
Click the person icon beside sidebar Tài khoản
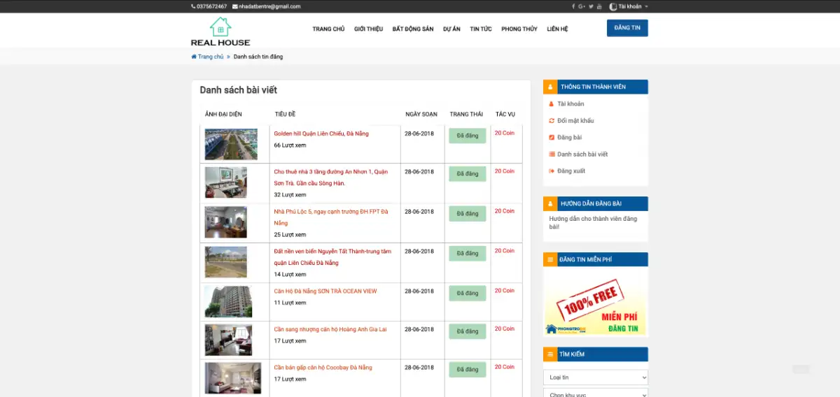tap(552, 103)
